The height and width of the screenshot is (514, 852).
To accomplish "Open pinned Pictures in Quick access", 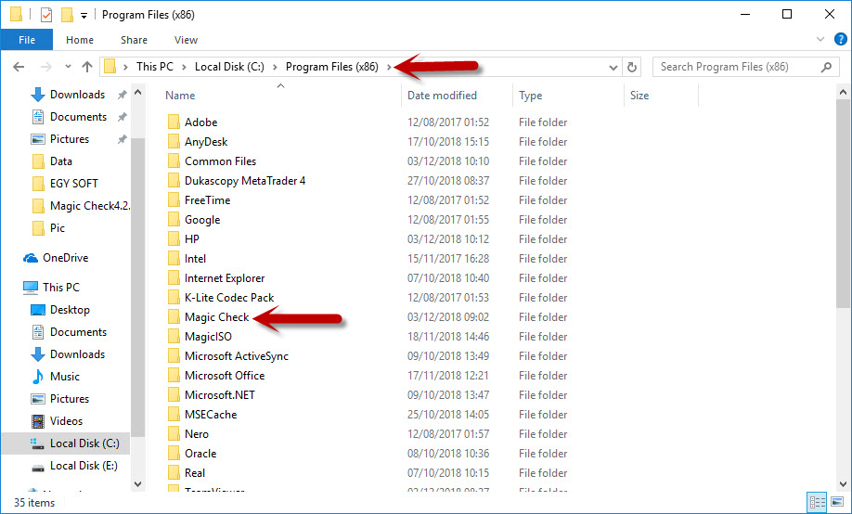I will pyautogui.click(x=70, y=139).
